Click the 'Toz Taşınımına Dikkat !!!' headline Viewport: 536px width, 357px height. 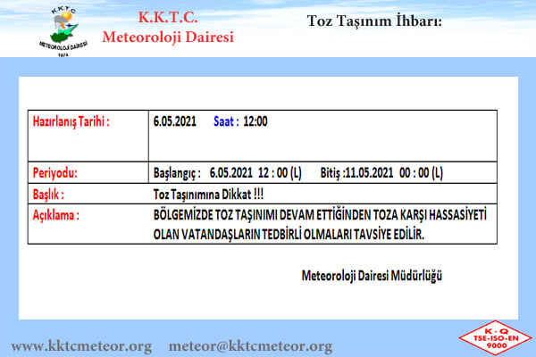click(x=208, y=195)
